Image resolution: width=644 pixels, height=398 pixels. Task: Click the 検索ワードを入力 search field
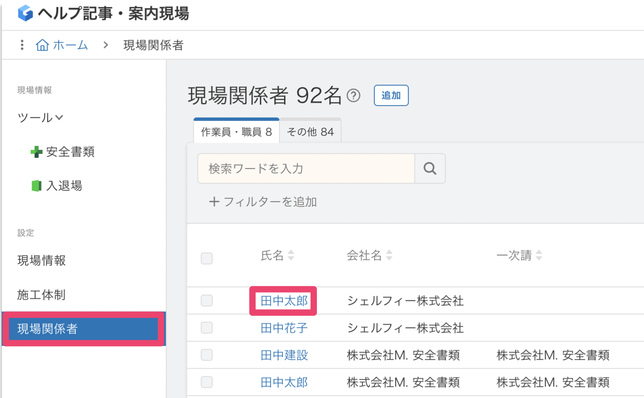[x=306, y=168]
